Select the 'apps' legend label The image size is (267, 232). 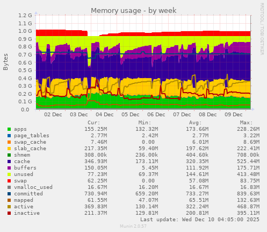20,129
